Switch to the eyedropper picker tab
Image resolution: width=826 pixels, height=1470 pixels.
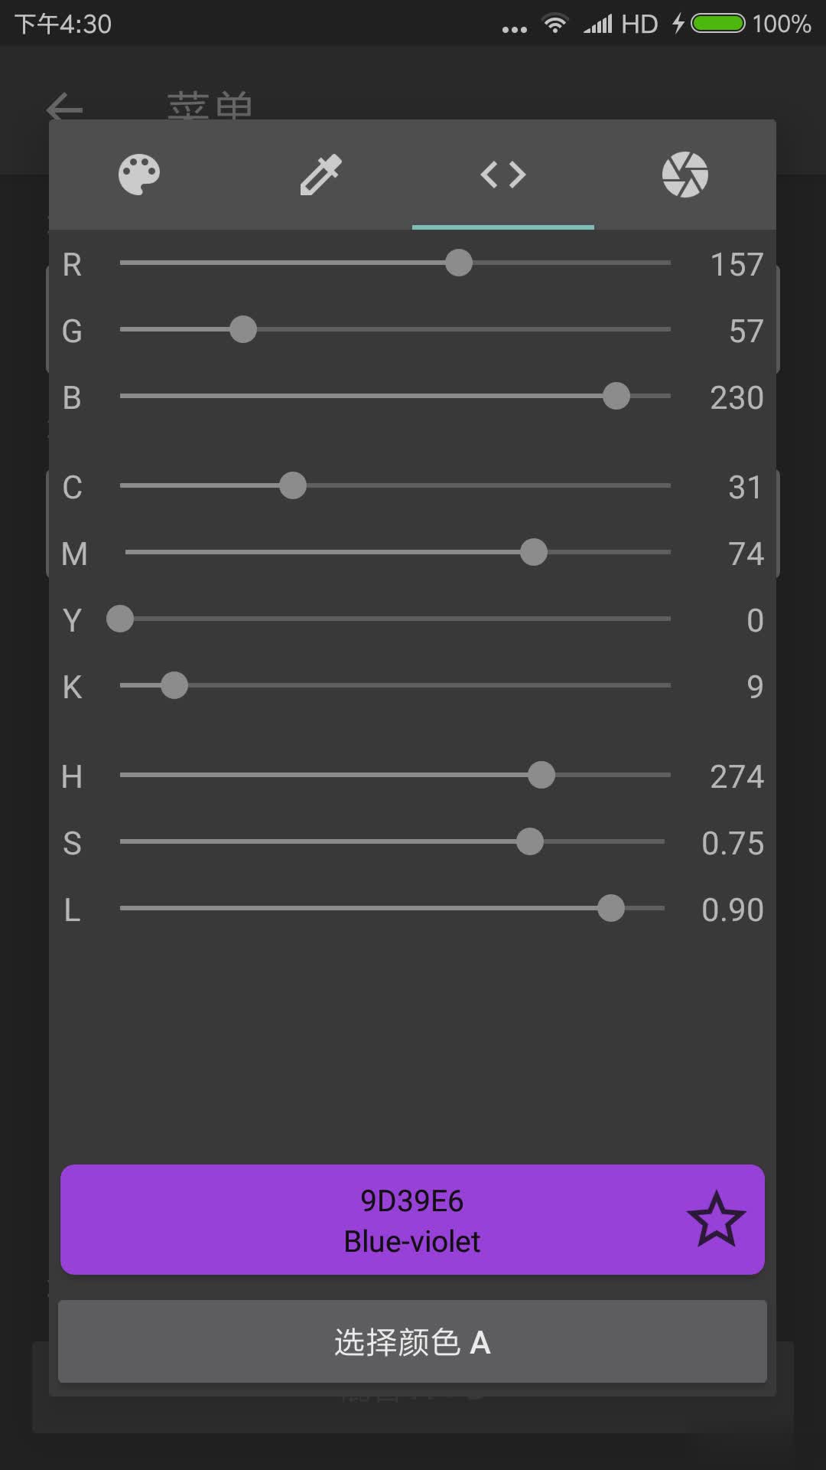[x=321, y=175]
